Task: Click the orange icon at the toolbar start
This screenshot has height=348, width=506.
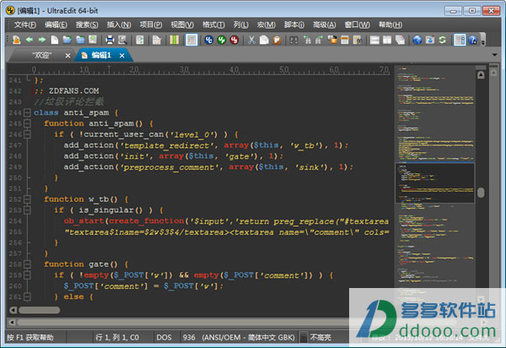Action: [x=16, y=40]
